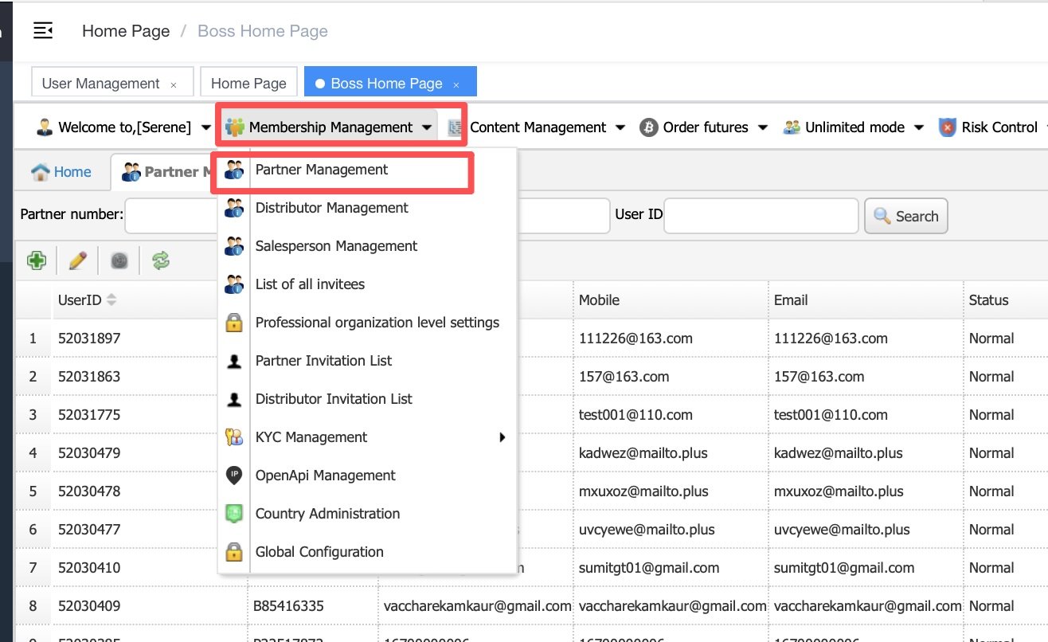Click the green plus add icon

coord(36,260)
